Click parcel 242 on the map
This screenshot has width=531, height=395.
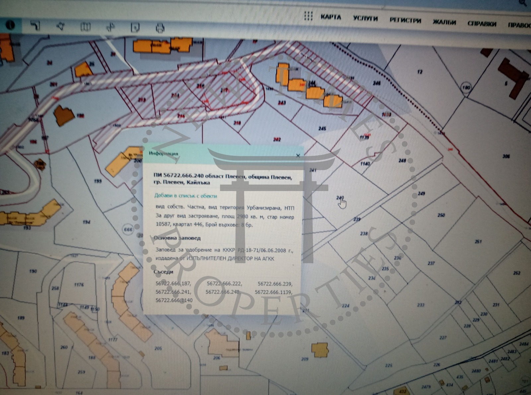277,139
